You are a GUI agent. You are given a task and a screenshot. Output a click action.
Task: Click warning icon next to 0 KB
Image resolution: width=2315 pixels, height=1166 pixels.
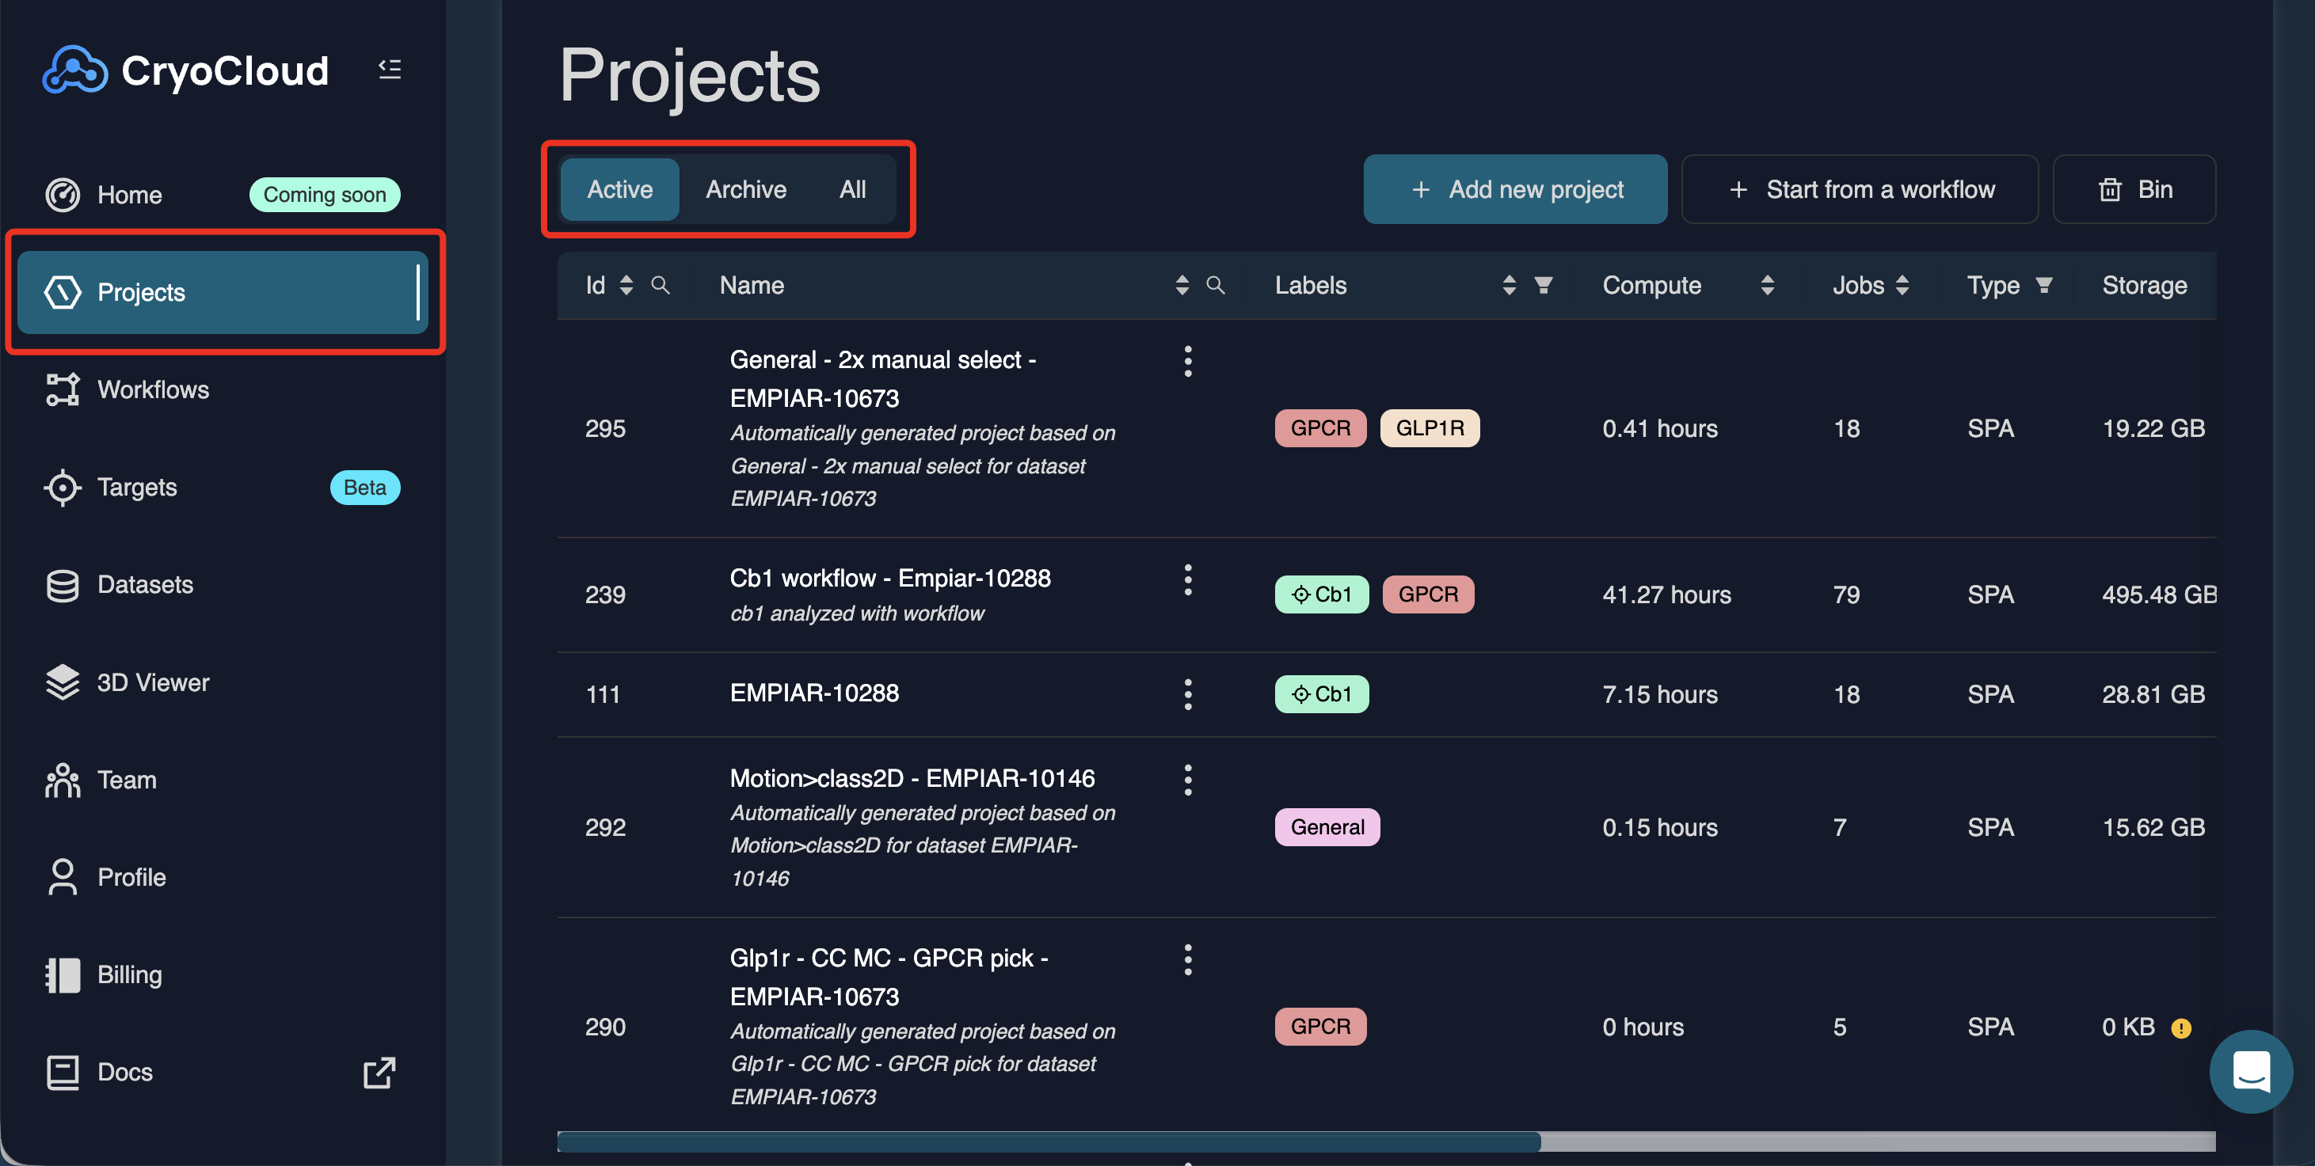(2181, 1028)
